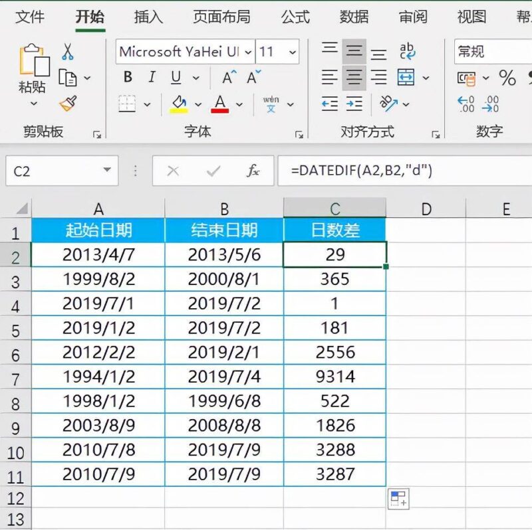Apply the Percent Style icon
Viewport: 532px width, 530px height.
pyautogui.click(x=507, y=78)
